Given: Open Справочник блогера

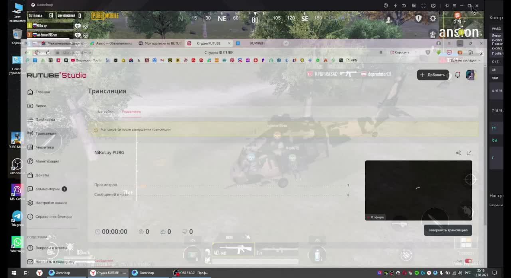Looking at the screenshot, I should coord(50,217).
